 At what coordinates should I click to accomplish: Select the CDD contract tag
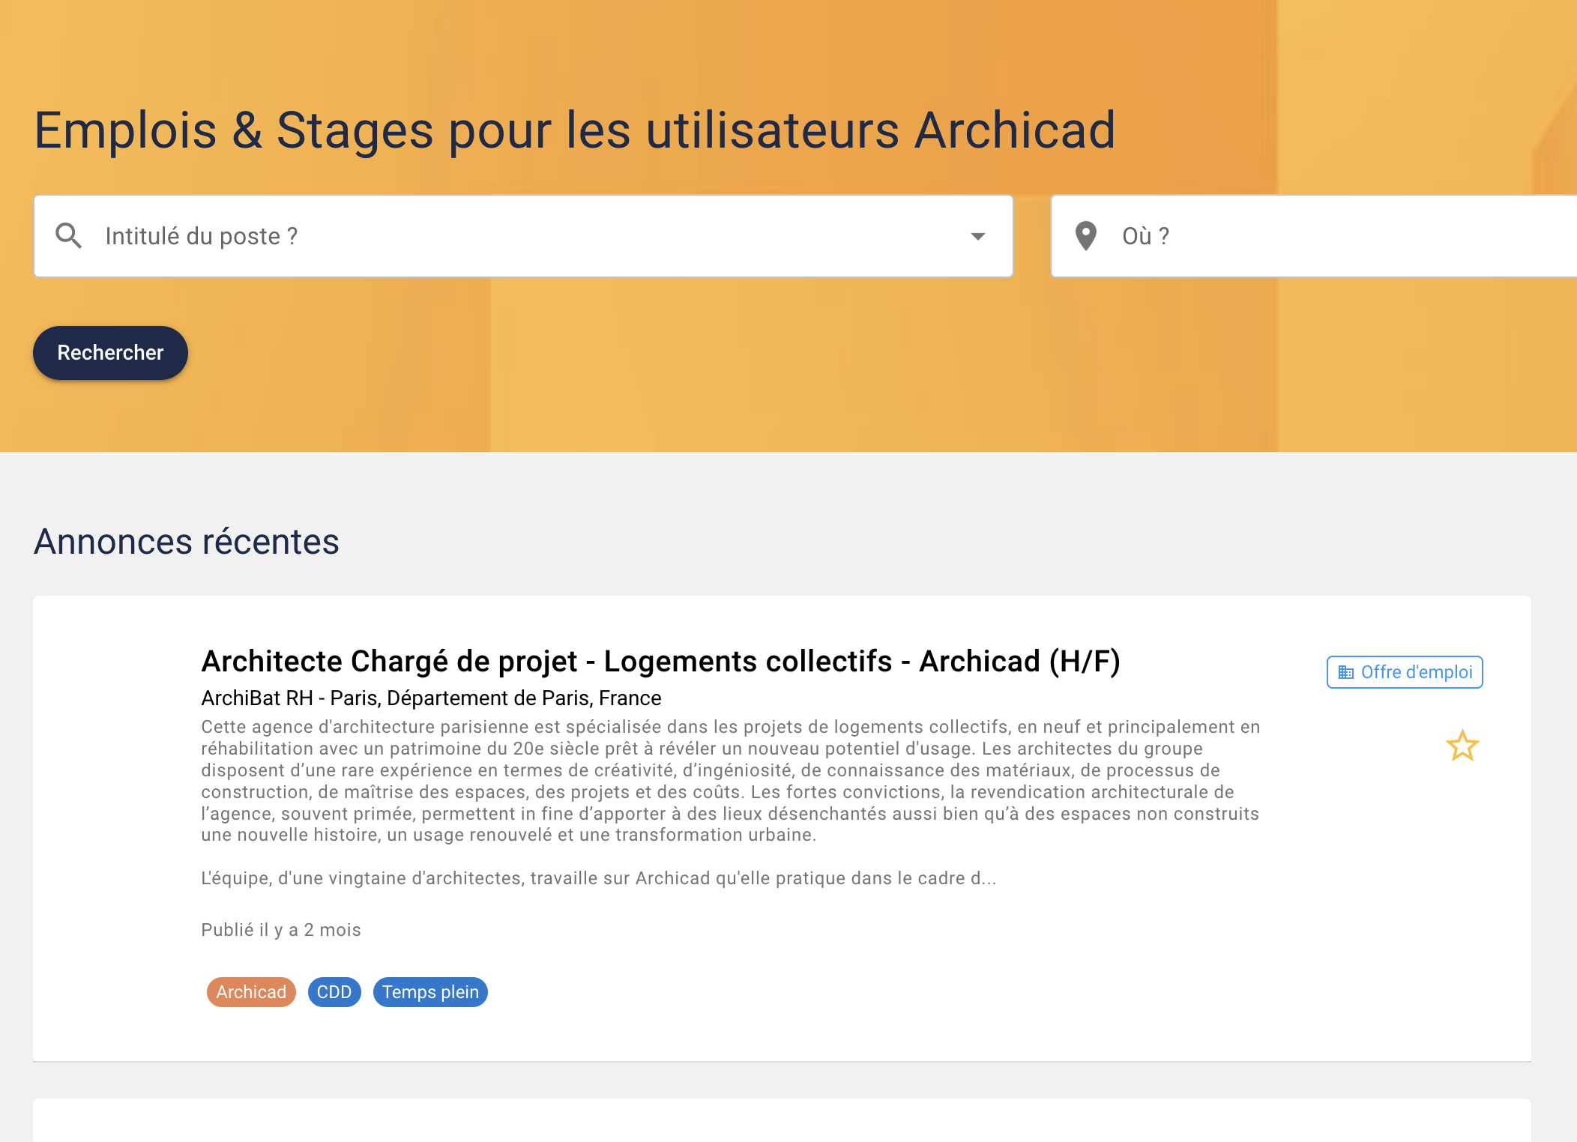[x=334, y=992]
